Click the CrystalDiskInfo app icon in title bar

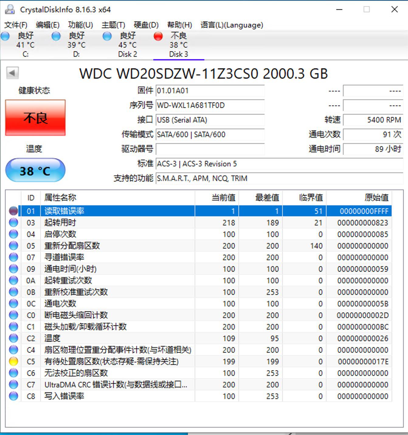tap(10, 9)
